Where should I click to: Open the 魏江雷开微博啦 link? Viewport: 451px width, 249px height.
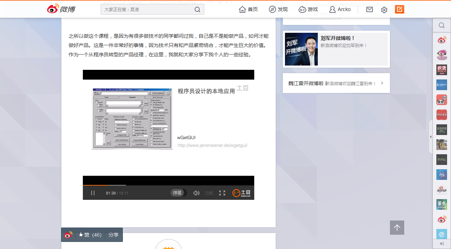click(x=306, y=83)
